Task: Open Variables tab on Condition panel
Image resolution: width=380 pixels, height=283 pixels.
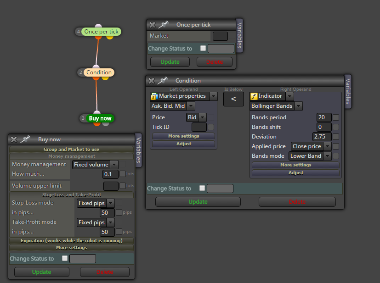Action: [348, 91]
